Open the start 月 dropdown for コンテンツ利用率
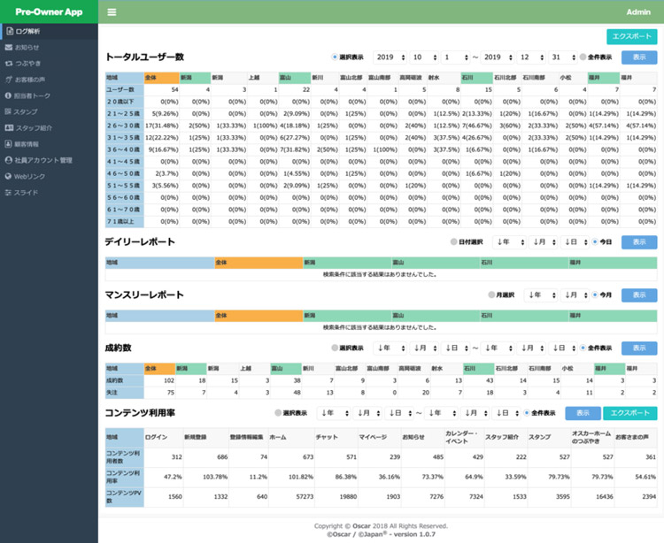The height and width of the screenshot is (543, 664). click(x=367, y=413)
